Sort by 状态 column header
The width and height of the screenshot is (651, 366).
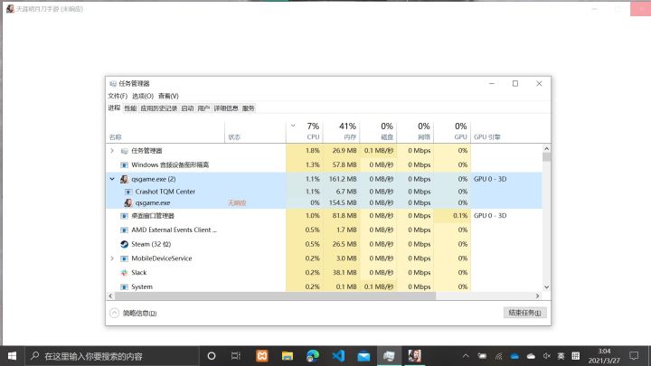click(255, 131)
